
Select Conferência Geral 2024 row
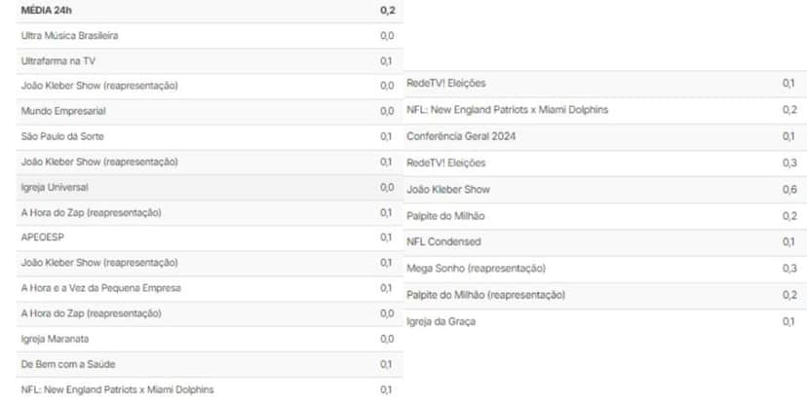coord(605,136)
